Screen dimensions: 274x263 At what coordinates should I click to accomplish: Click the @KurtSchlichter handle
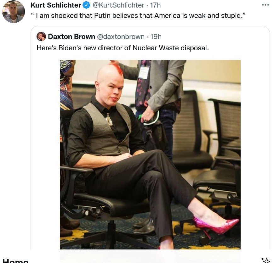point(118,5)
